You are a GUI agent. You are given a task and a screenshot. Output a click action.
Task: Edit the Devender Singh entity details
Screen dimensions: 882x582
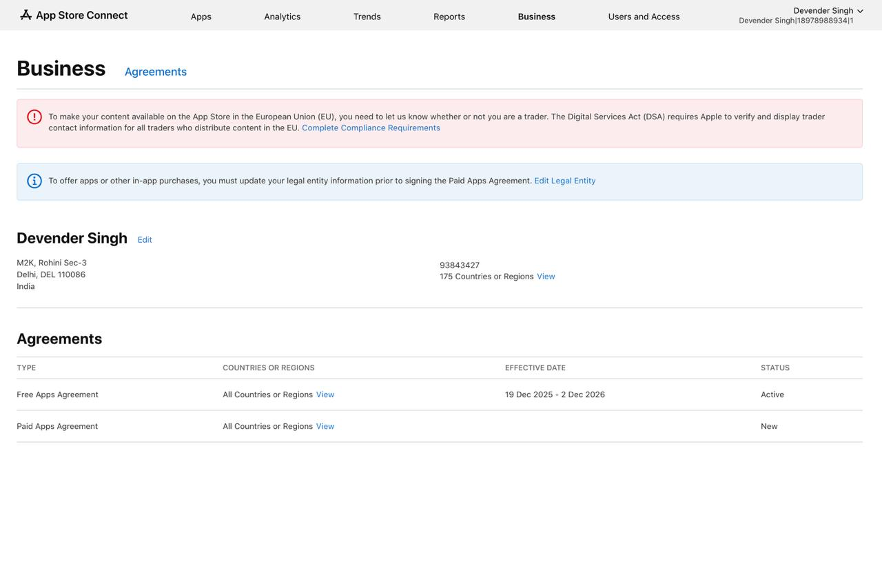[145, 239]
